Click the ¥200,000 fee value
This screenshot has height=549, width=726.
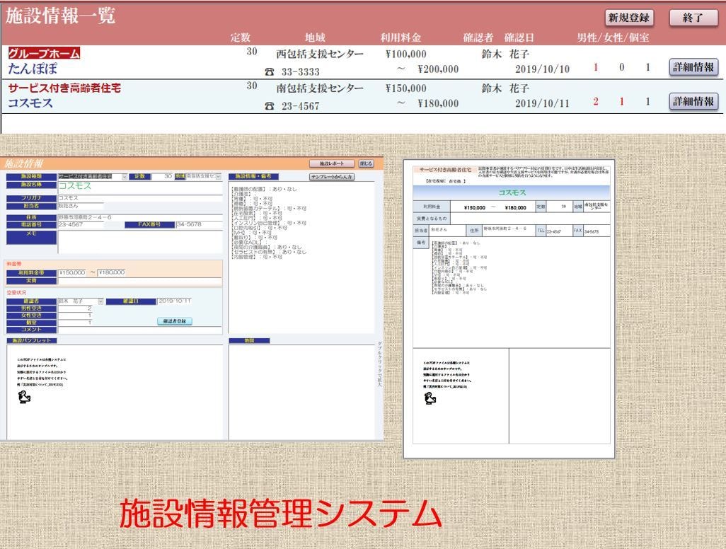pos(438,69)
